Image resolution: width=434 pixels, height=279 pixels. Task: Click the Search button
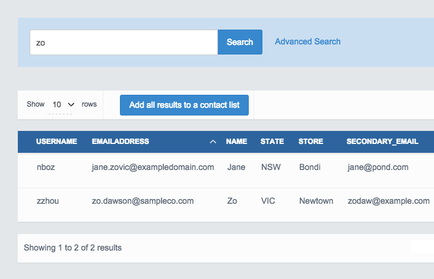(x=240, y=42)
